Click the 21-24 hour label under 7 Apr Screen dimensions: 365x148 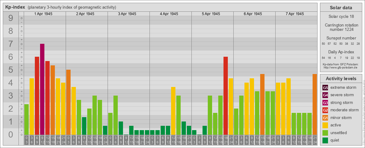pos(315,140)
